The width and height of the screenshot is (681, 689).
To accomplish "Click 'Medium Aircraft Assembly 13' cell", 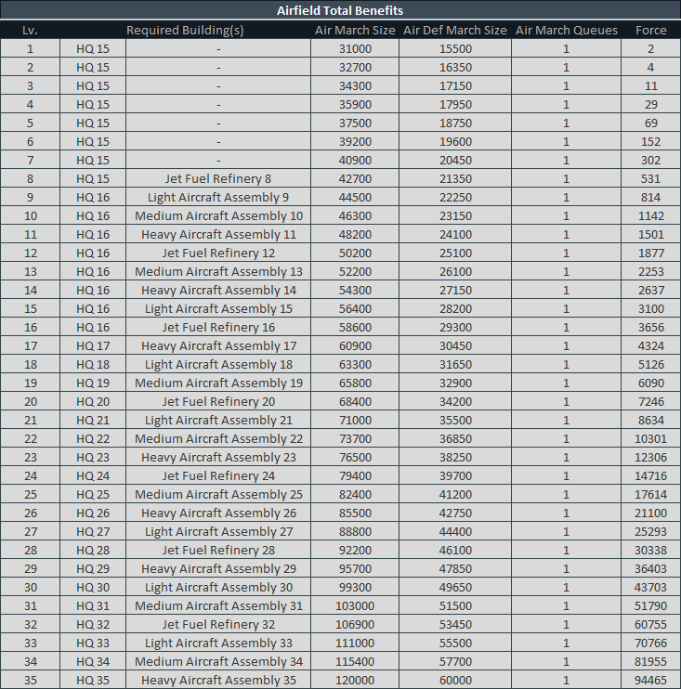I will tap(218, 271).
